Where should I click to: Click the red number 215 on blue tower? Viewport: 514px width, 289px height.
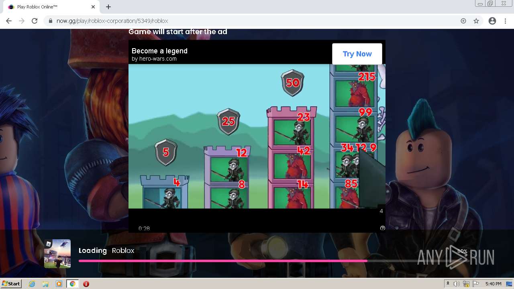(x=367, y=76)
